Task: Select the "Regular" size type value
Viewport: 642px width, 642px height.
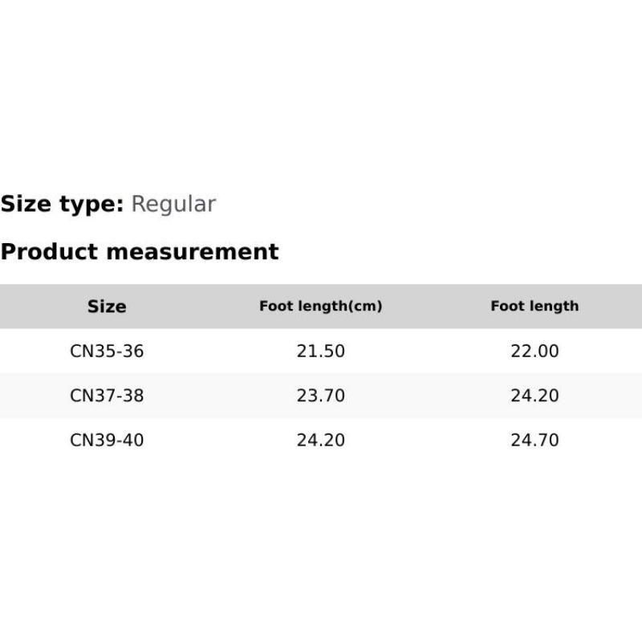Action: pyautogui.click(x=173, y=205)
